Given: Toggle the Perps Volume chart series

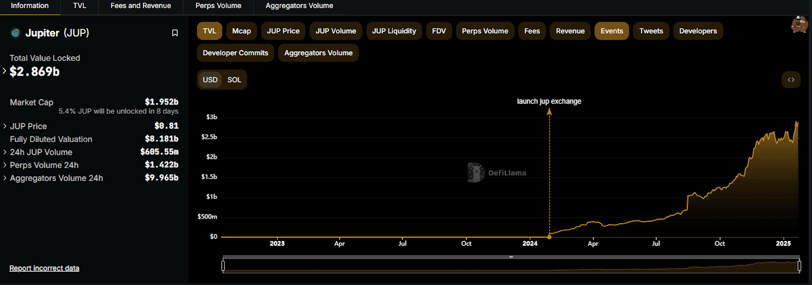Looking at the screenshot, I should [485, 31].
